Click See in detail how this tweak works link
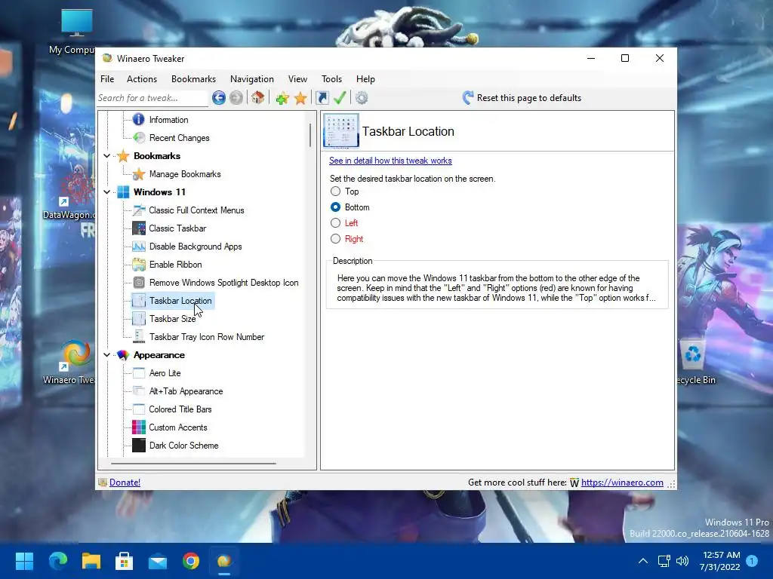 (x=390, y=161)
